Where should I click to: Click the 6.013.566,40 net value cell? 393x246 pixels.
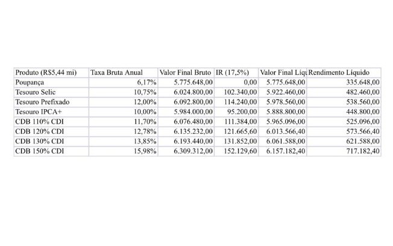point(283,131)
